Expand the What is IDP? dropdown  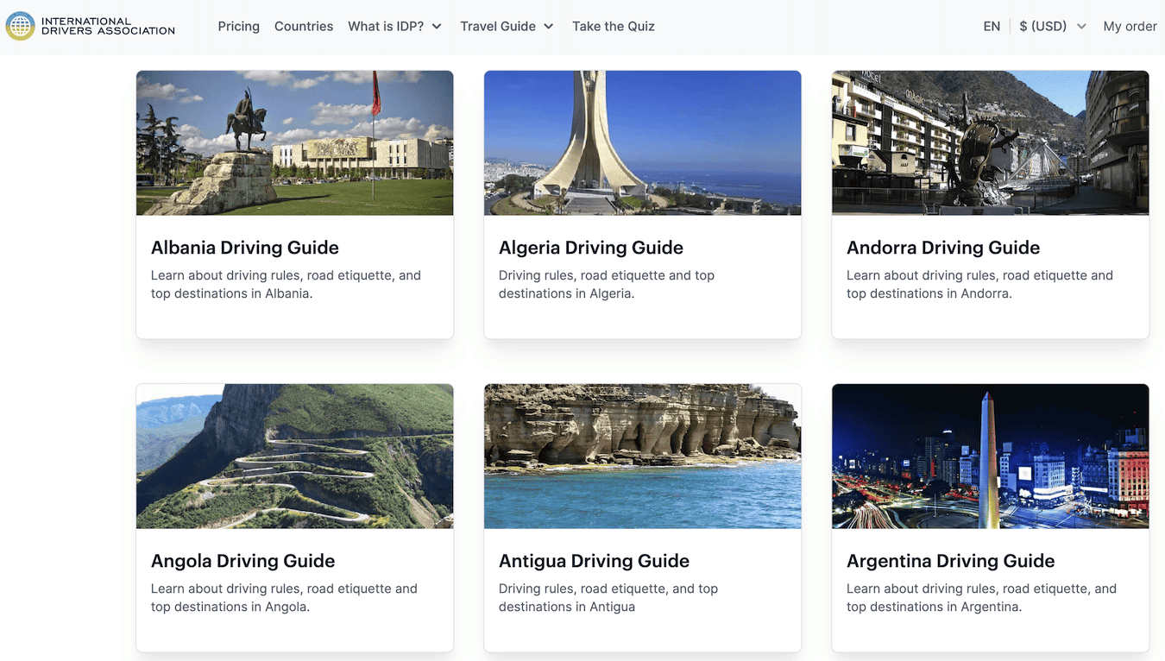point(394,26)
